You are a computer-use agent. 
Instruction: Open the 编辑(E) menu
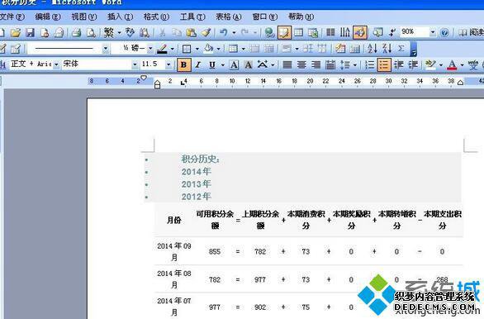(48, 17)
